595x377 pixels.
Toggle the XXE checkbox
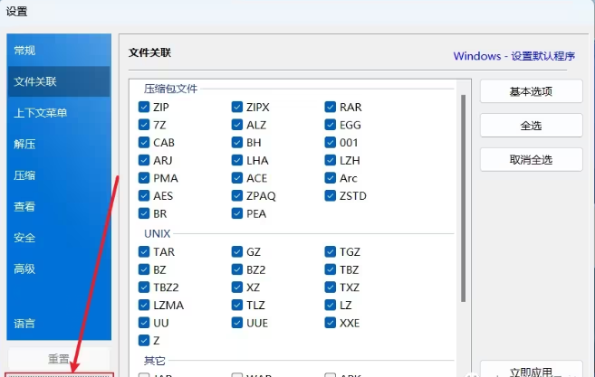point(331,323)
